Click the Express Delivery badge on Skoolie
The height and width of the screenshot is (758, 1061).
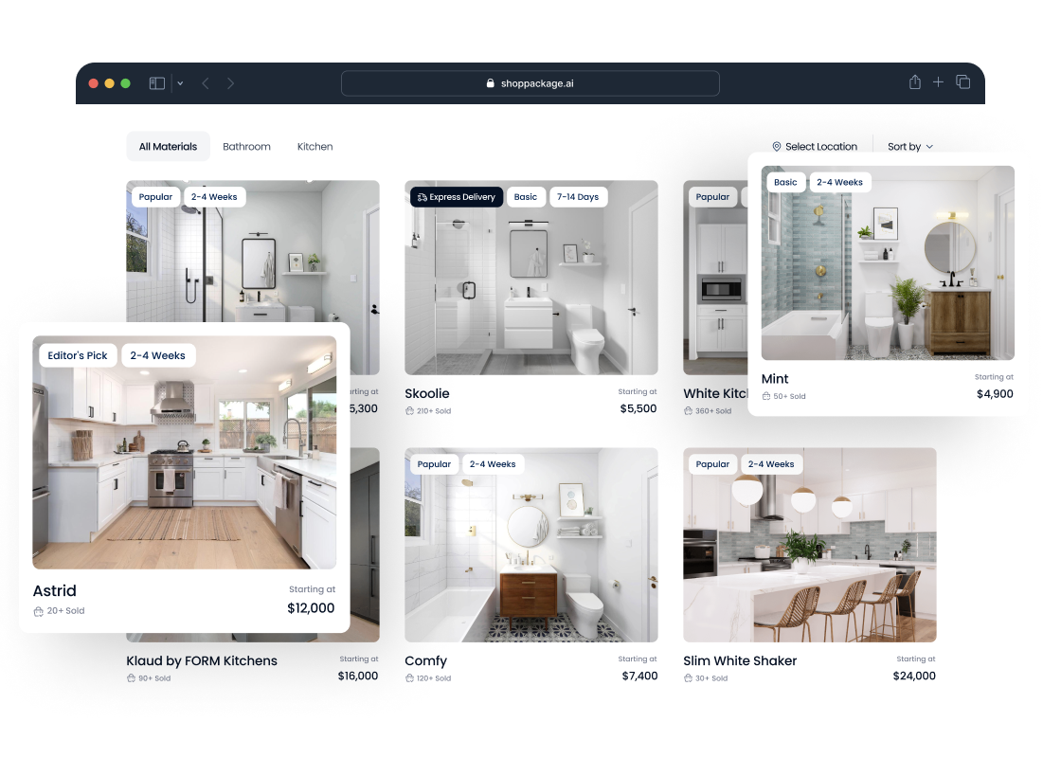(x=457, y=197)
